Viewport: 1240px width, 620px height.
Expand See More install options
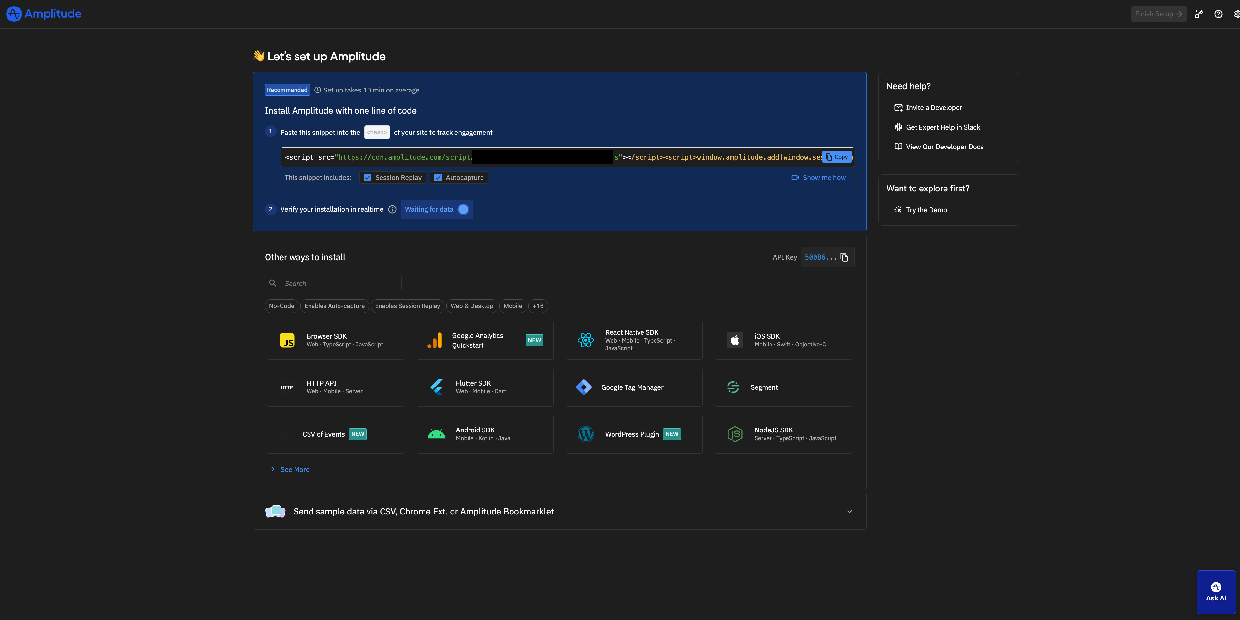click(x=295, y=470)
